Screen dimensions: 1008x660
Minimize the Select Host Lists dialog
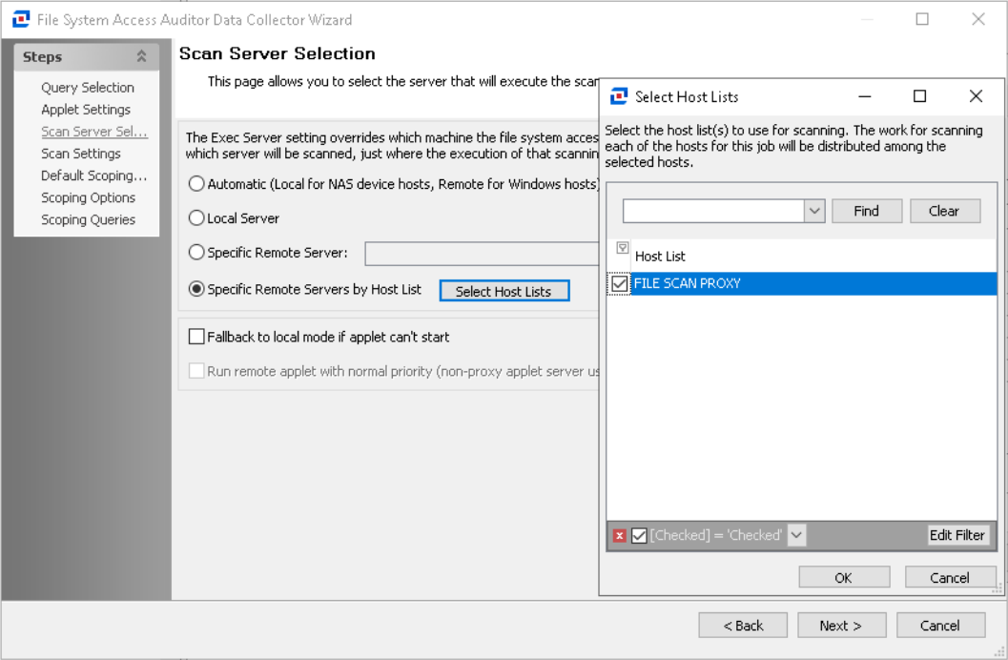click(x=864, y=96)
